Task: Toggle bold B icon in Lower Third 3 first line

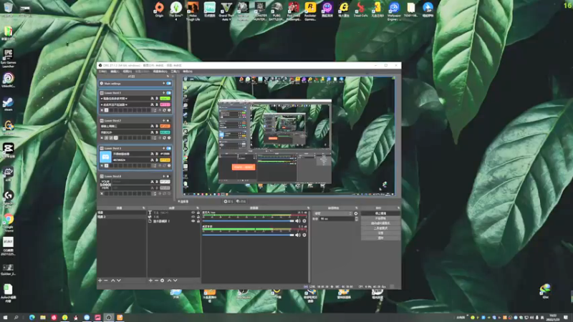Action: tap(157, 154)
